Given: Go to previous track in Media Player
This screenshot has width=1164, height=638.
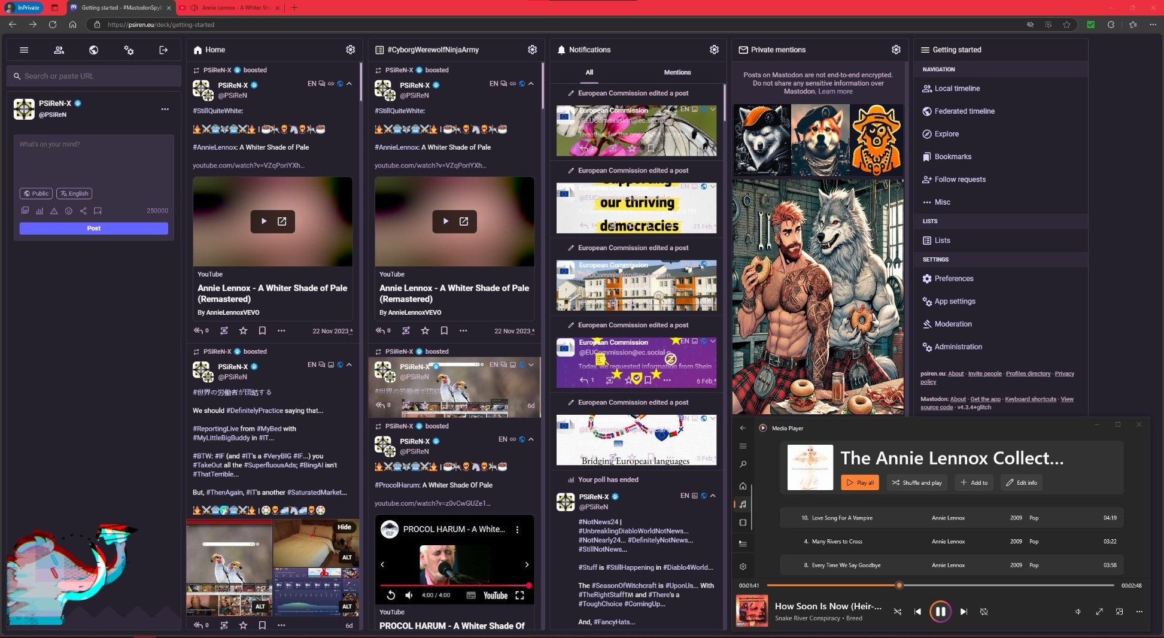Looking at the screenshot, I should coord(917,612).
